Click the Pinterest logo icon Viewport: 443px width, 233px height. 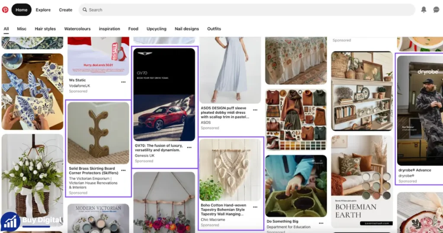pos(5,10)
